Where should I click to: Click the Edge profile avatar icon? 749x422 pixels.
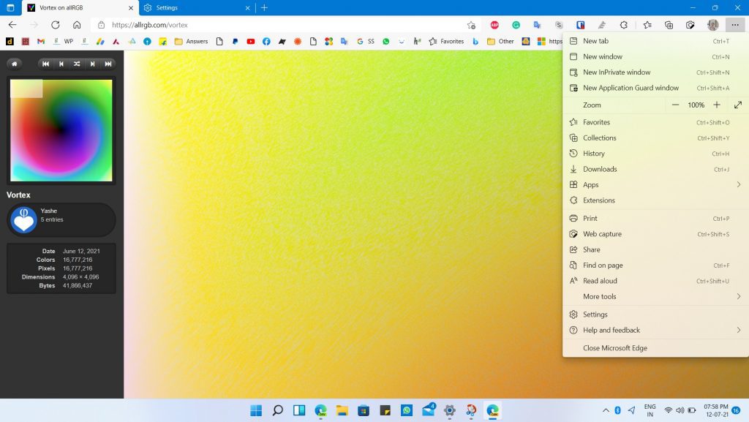click(712, 24)
